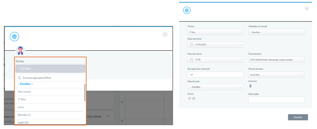317x129 pixels.
Task: Click the icon in Hora de início field
Action: pos(191,60)
